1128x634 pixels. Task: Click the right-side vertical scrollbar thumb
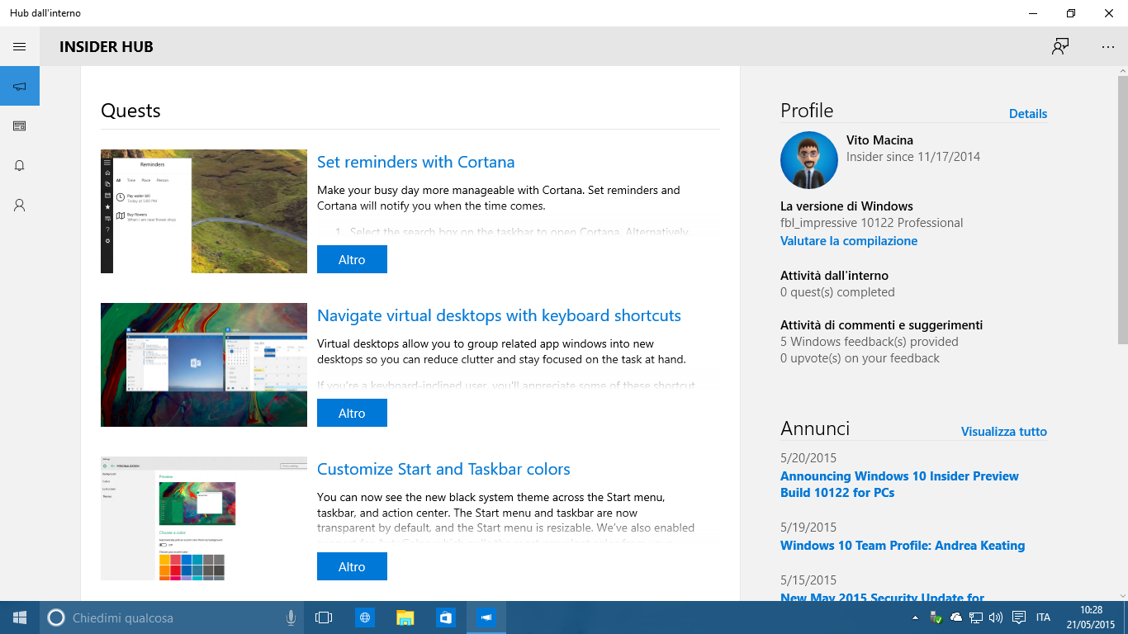point(1123,210)
